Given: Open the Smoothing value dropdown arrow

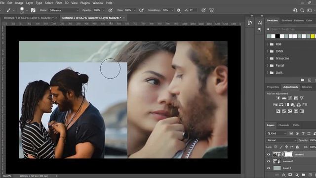Looking at the screenshot, I should [x=172, y=10].
